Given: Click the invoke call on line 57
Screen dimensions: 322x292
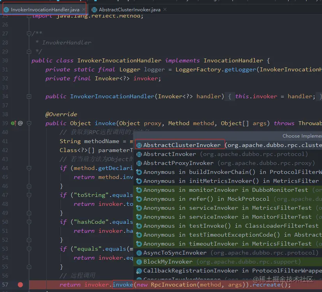Looking at the screenshot, I should (x=123, y=285).
